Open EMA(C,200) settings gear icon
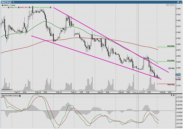The height and width of the screenshot is (129, 183). point(29,7)
